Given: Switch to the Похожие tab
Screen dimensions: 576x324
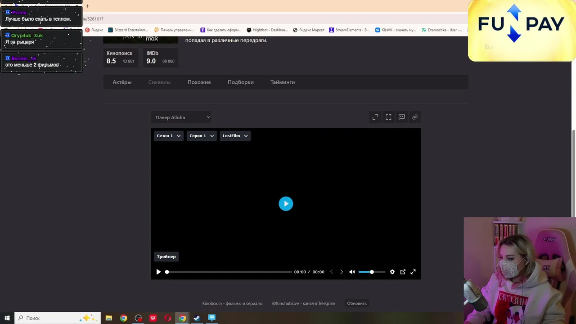Looking at the screenshot, I should (x=199, y=82).
